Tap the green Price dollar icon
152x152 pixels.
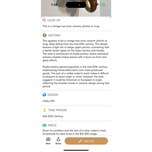tap(44, 125)
